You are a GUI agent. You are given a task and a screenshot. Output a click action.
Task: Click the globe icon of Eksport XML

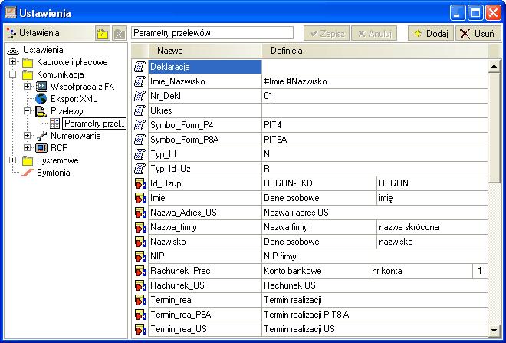tap(41, 99)
